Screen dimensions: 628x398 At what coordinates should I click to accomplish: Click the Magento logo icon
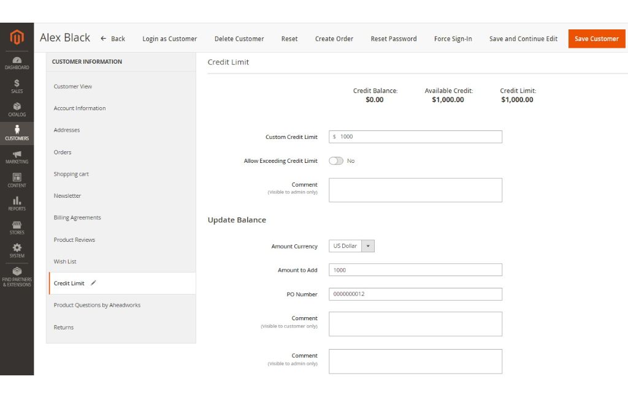17,37
